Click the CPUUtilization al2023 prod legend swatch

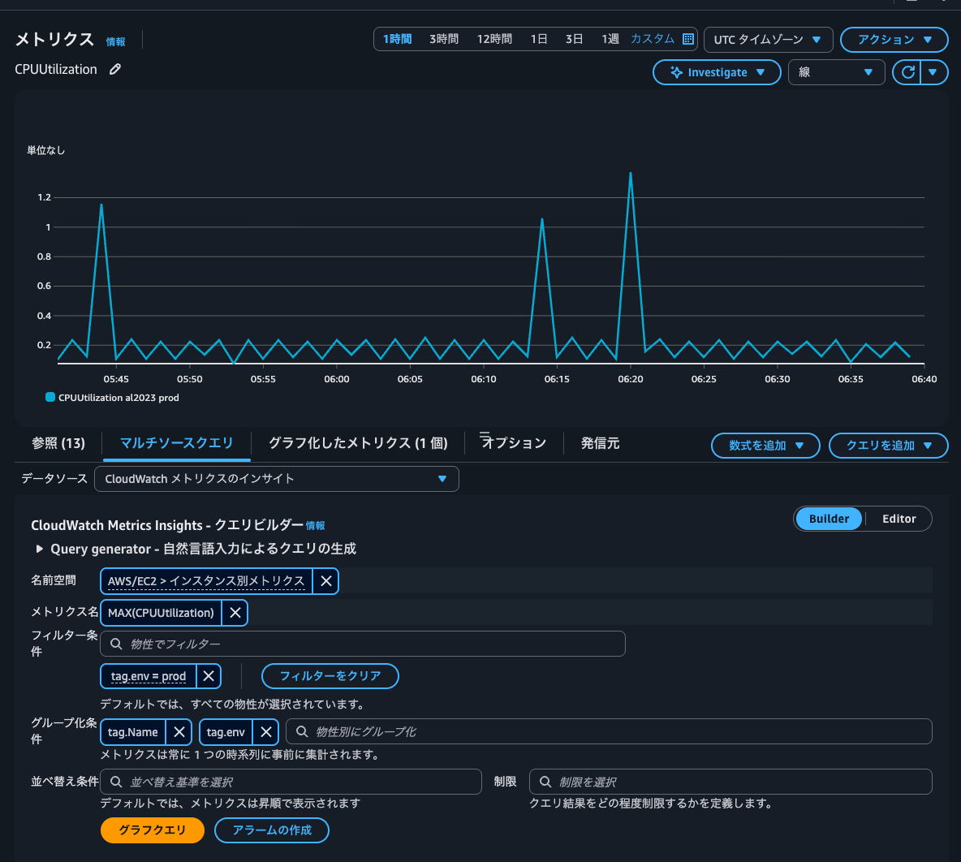pos(50,397)
